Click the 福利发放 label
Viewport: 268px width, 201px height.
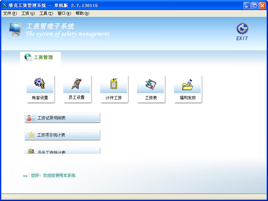(x=188, y=97)
